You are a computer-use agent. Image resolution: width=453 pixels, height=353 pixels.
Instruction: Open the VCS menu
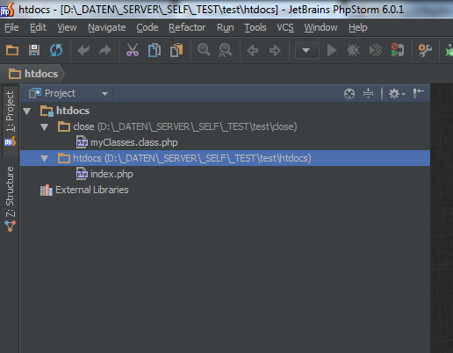point(285,27)
